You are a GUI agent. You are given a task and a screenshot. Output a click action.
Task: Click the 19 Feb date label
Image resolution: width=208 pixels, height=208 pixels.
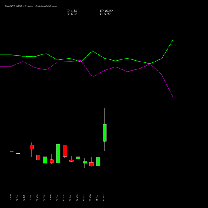tap(57, 198)
